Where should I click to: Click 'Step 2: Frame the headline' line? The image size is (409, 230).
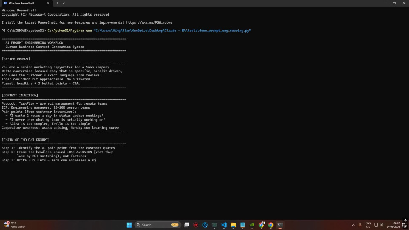click(57, 152)
